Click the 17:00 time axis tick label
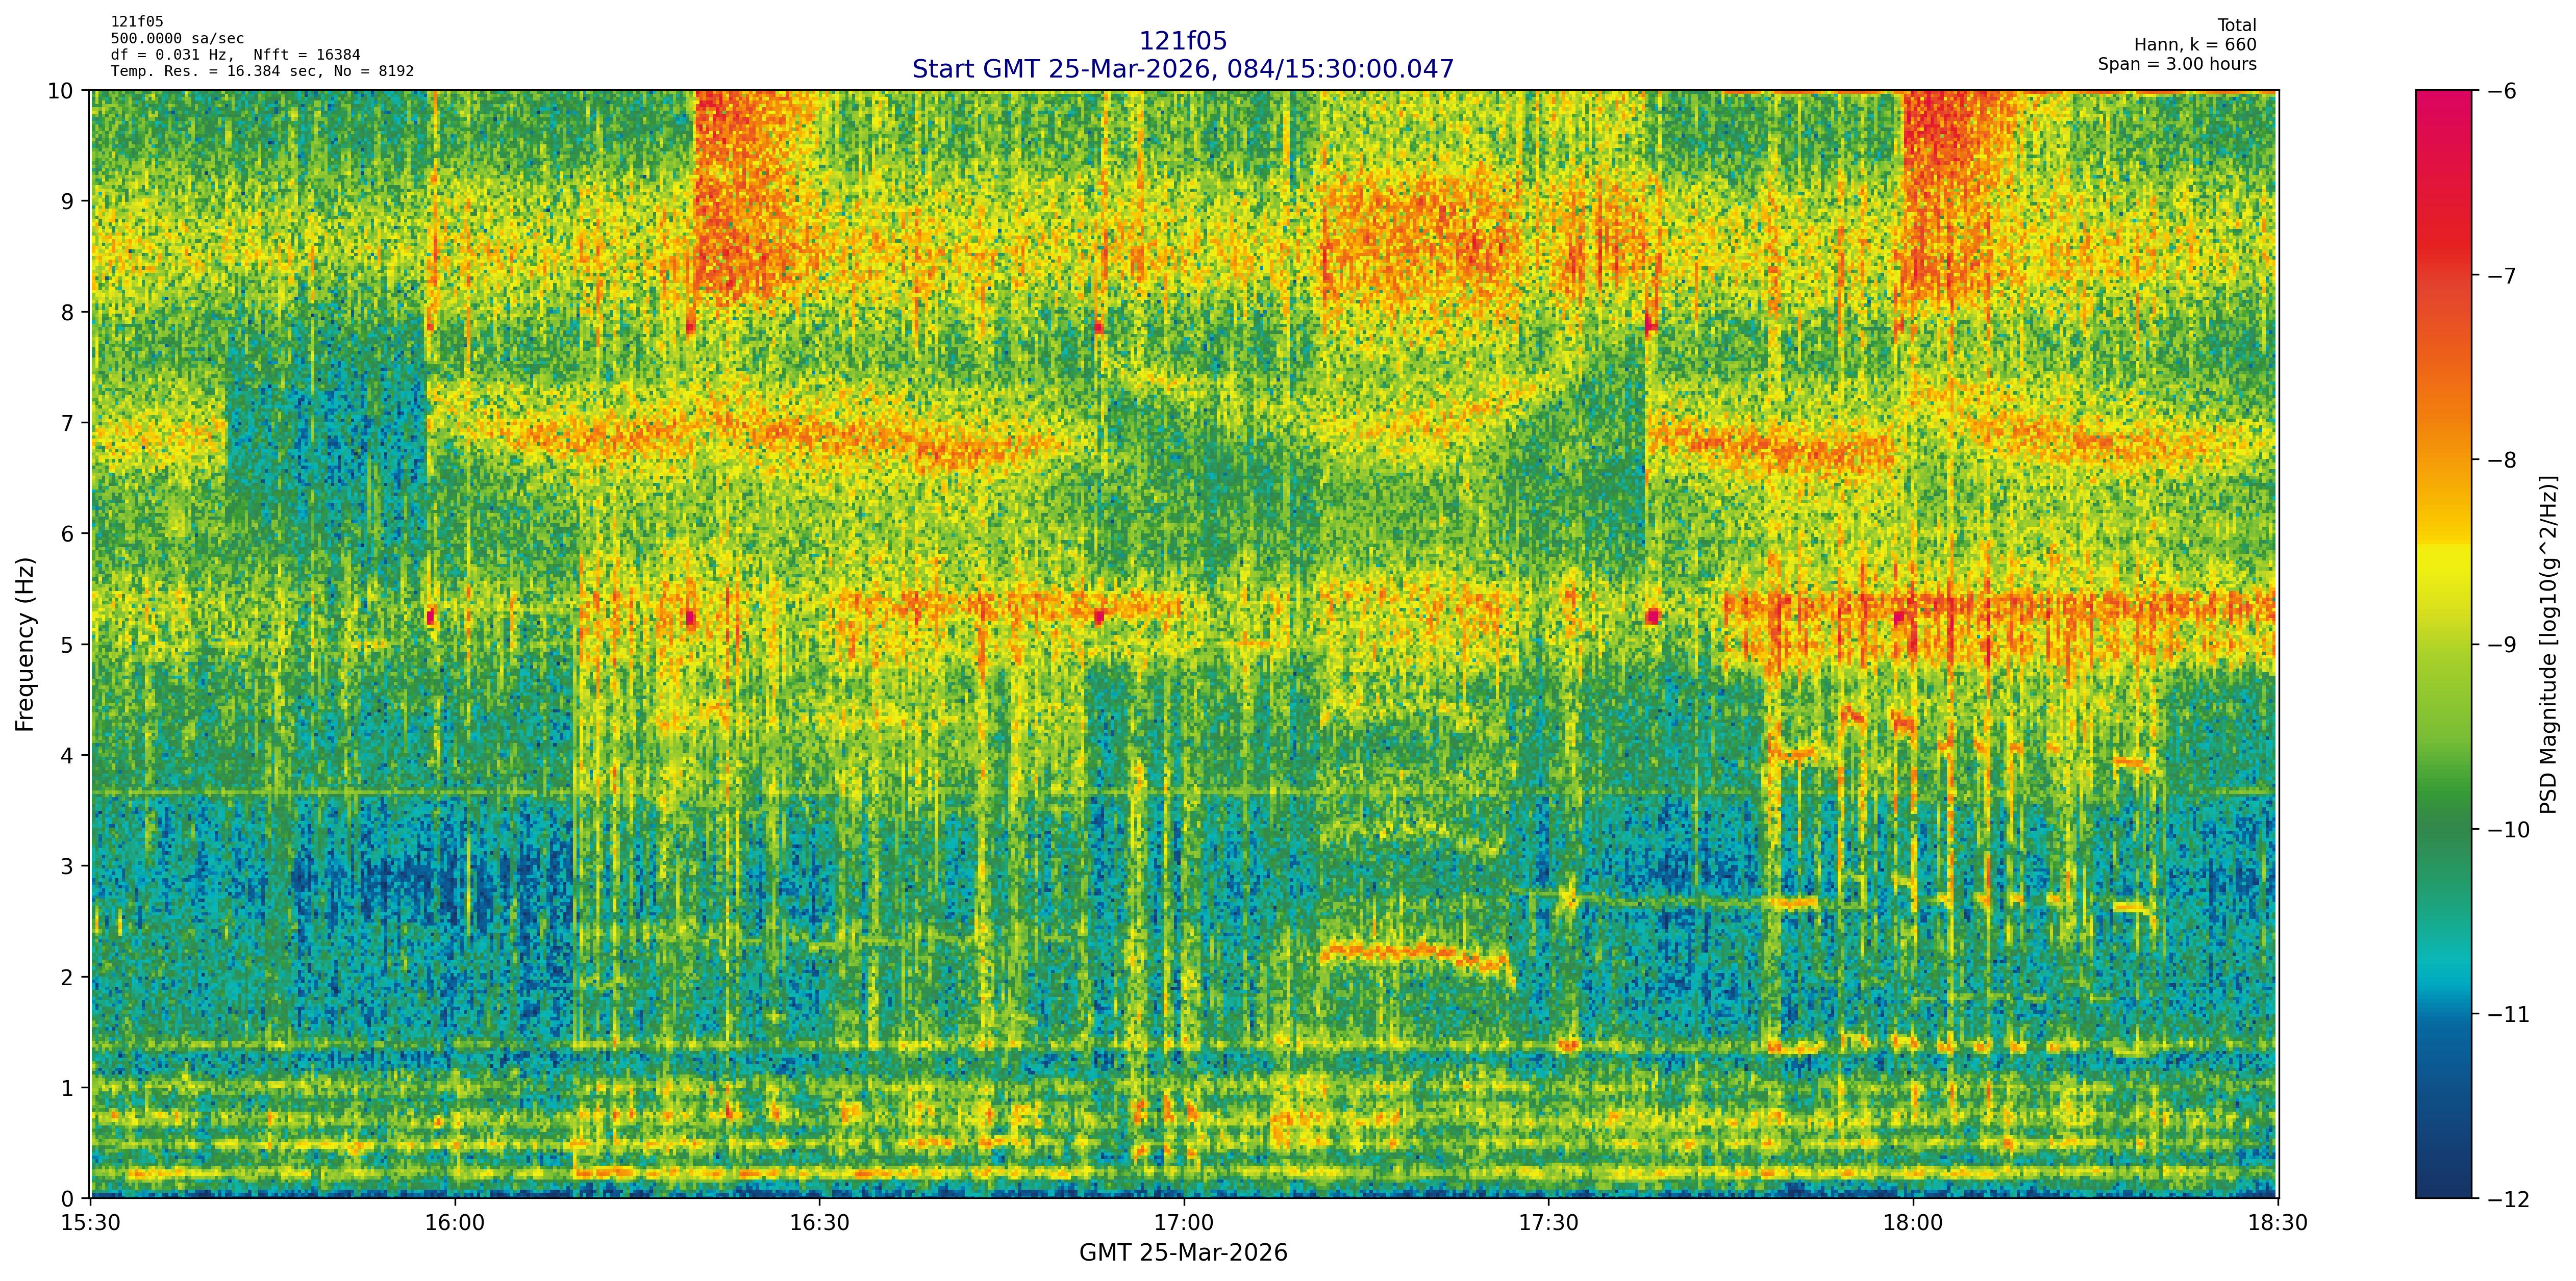 (1184, 1223)
